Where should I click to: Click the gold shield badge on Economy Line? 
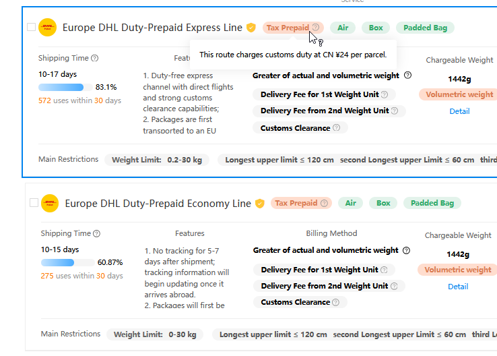point(259,204)
